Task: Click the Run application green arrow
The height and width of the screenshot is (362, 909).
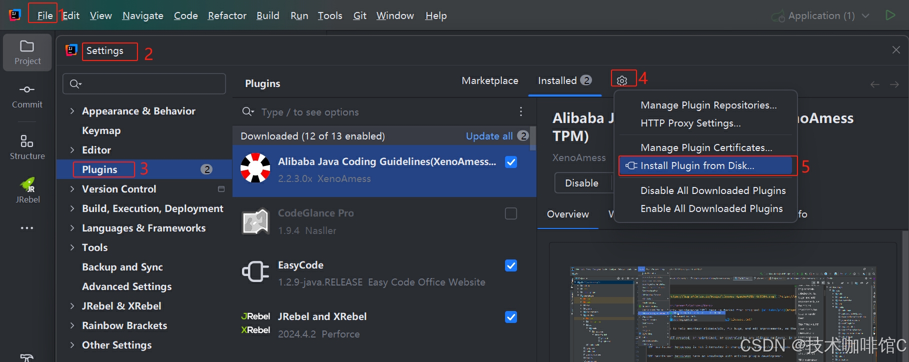Action: point(890,15)
